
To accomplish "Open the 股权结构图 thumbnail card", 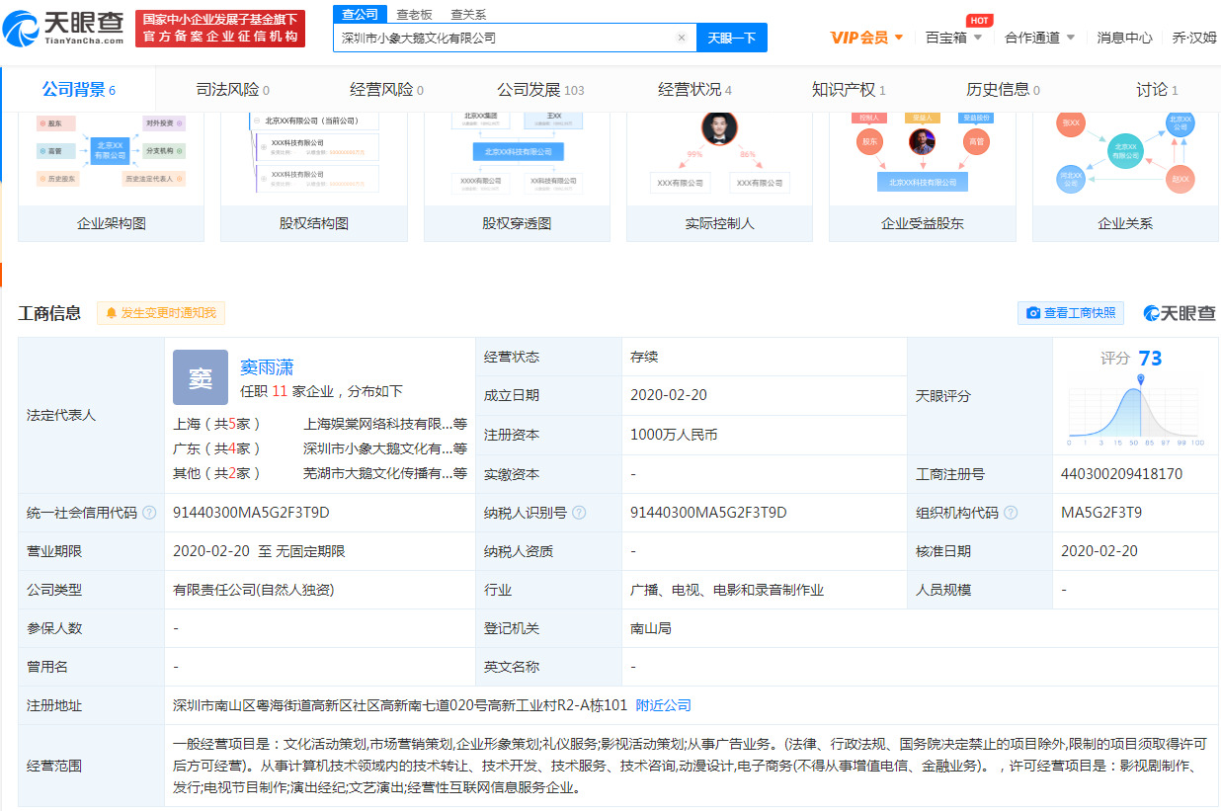I will (x=314, y=178).
